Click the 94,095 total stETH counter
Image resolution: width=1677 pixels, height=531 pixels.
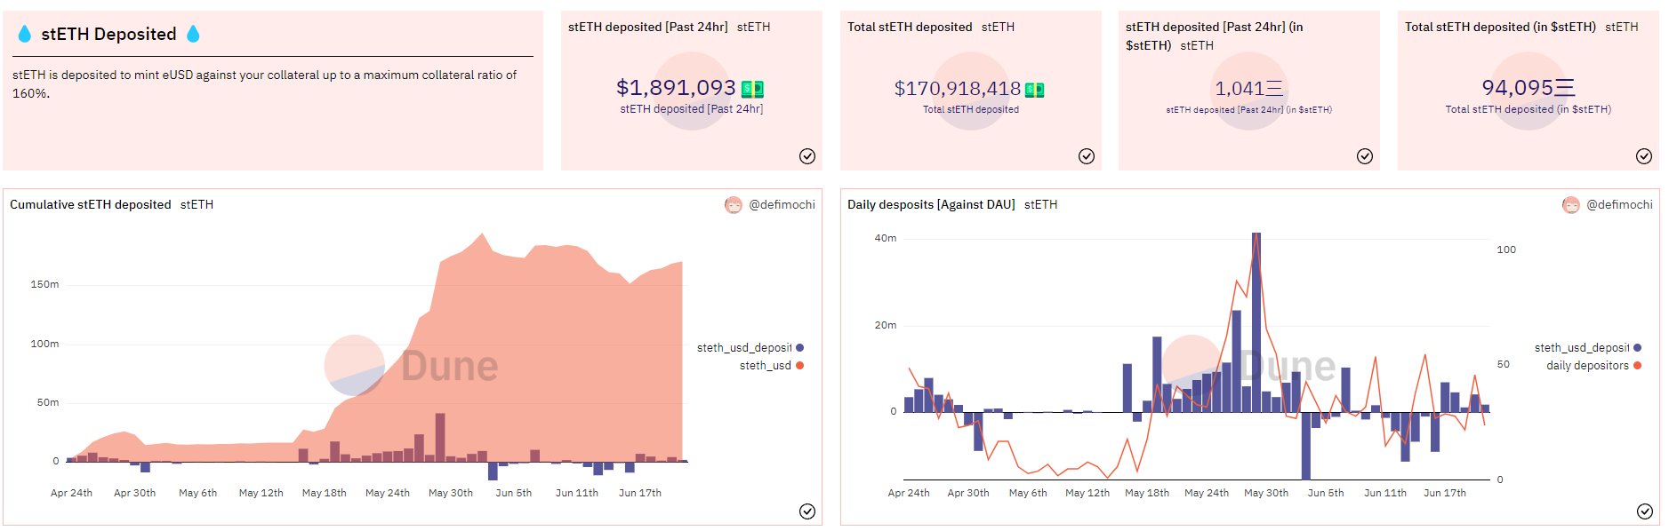point(1517,88)
